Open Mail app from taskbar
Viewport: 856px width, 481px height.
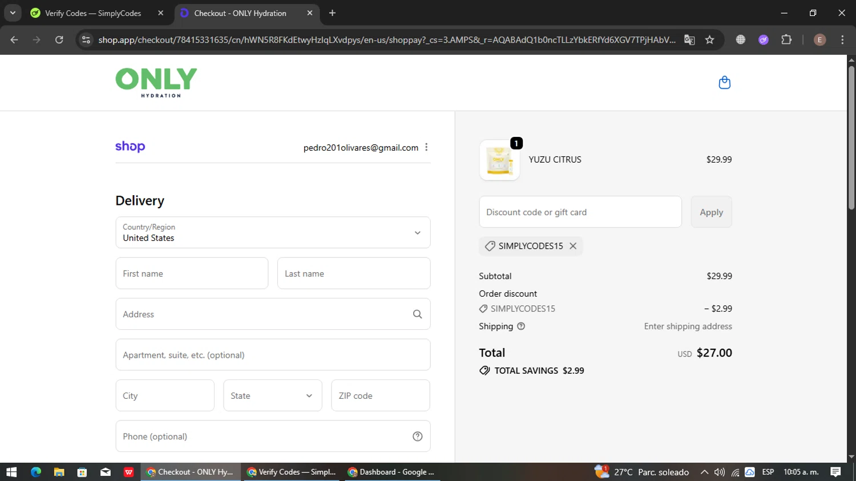pyautogui.click(x=106, y=472)
